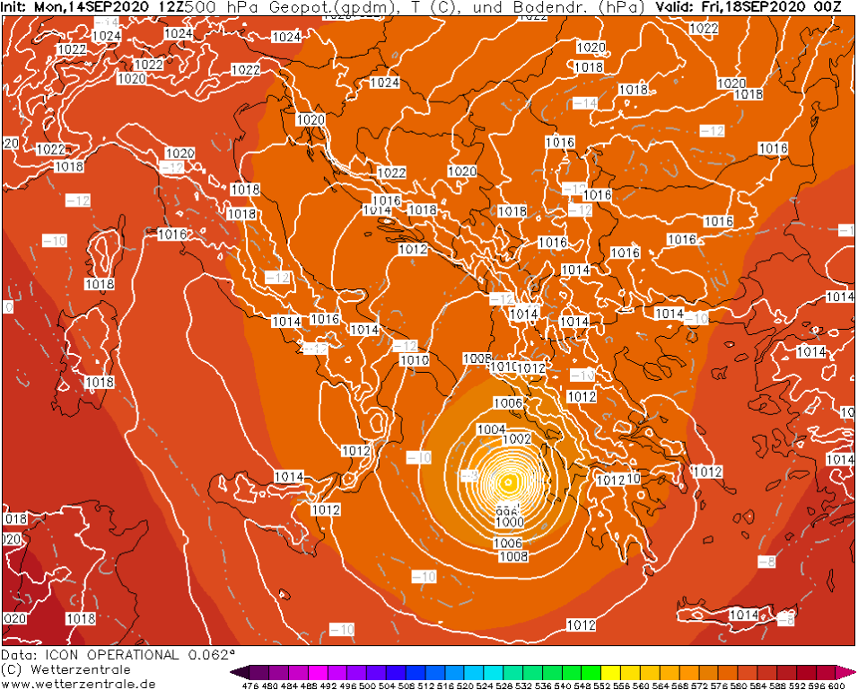The width and height of the screenshot is (858, 690).
Task: Click the 1008 isobar label south of cyclone
Action: pyautogui.click(x=513, y=556)
